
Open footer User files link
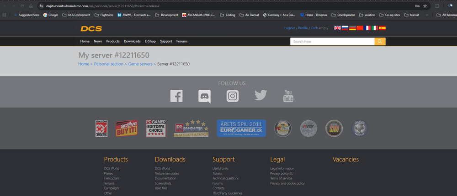[161, 188]
